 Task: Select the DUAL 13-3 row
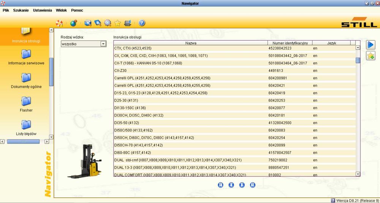[234, 168]
